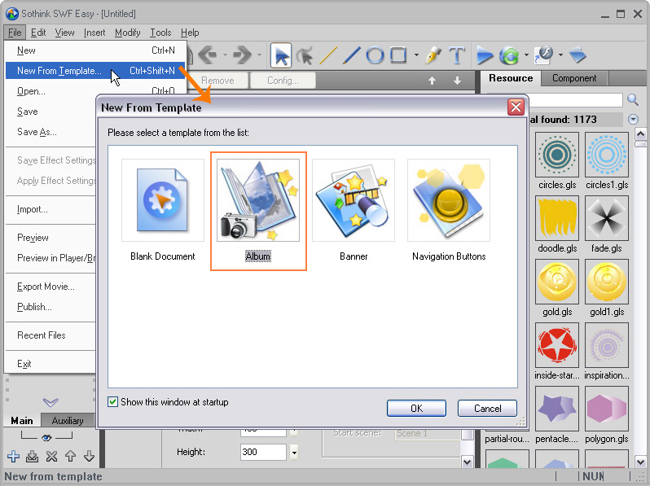
Task: Switch to the Component tab
Action: (574, 78)
